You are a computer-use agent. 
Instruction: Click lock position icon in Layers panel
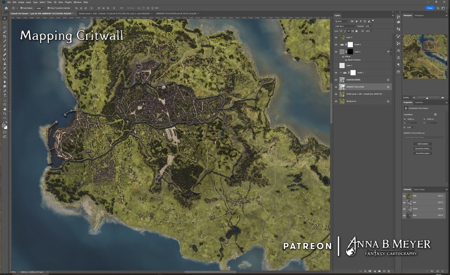348,31
